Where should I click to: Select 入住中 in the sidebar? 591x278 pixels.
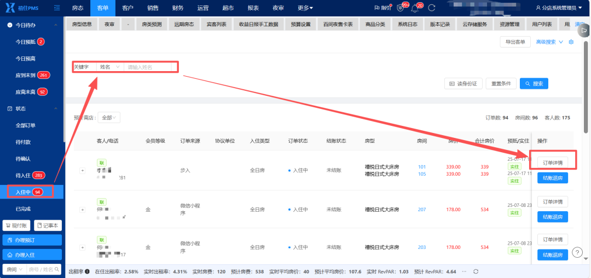tap(32, 192)
